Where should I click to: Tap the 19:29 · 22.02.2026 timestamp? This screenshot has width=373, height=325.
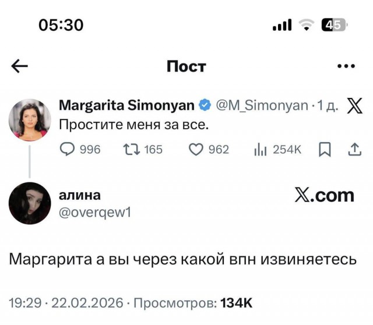point(66,303)
